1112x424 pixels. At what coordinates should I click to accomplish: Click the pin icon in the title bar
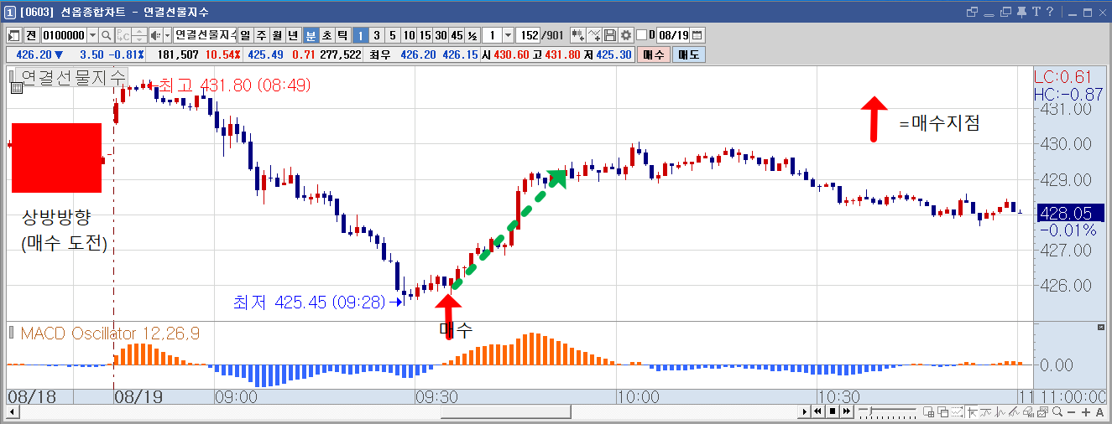(x=1022, y=12)
